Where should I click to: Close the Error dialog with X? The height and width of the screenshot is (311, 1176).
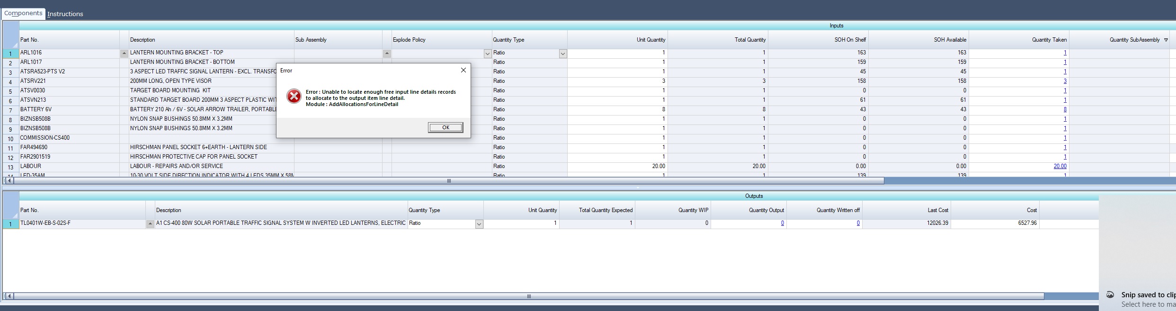pos(463,70)
